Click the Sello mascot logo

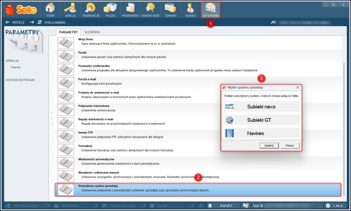(10, 10)
